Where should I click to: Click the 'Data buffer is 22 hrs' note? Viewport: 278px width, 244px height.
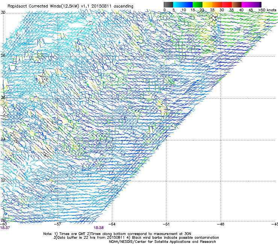pos(136,238)
